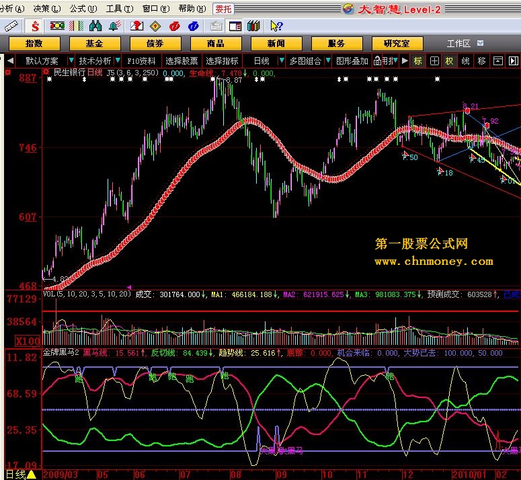The image size is (521, 480).
Task: Click the grayed clipboard icon
Action: [x=216, y=26]
